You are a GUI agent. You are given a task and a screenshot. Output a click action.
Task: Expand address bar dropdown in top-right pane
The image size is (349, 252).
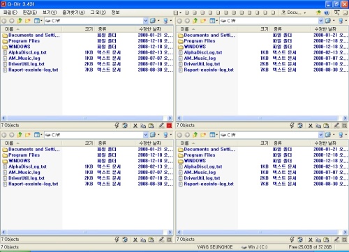coord(321,21)
